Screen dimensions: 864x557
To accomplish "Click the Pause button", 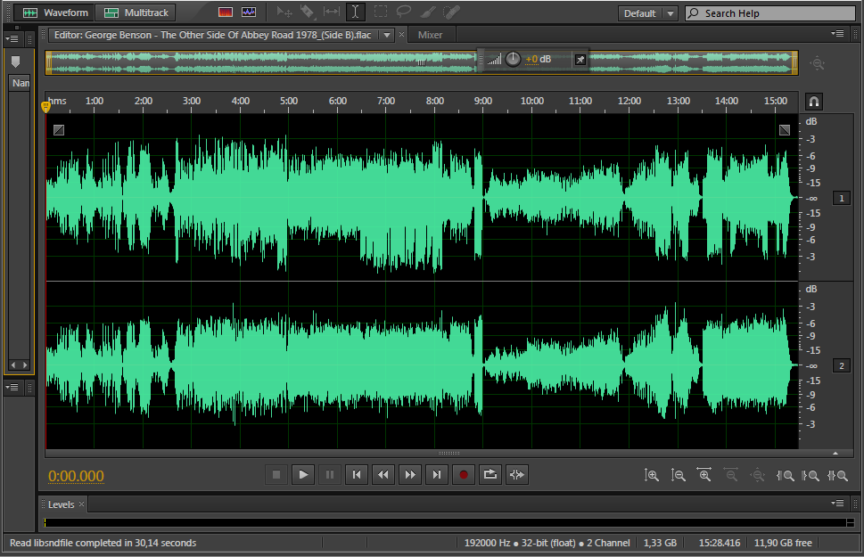I will click(330, 474).
